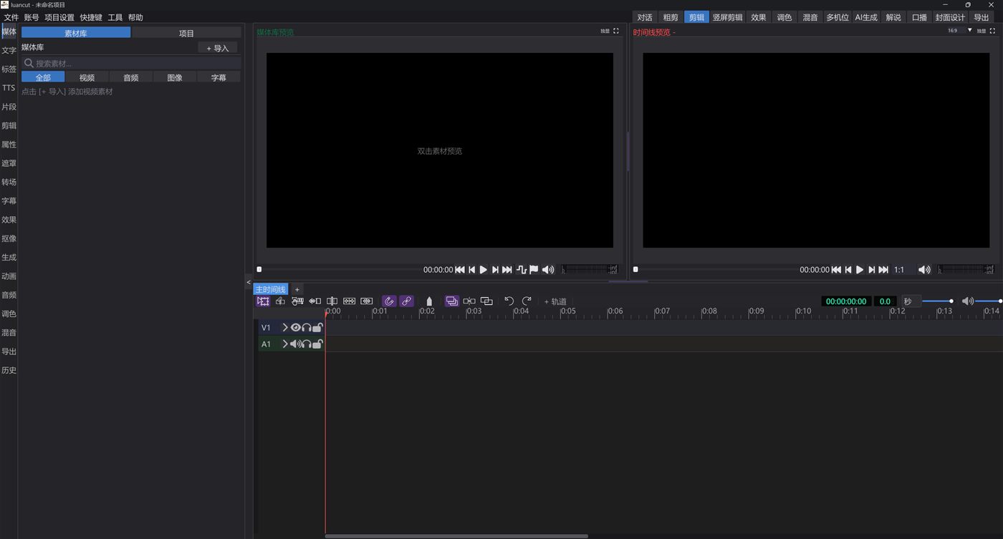Switch to the 调色 workspace tab
The width and height of the screenshot is (1003, 539).
coord(784,17)
